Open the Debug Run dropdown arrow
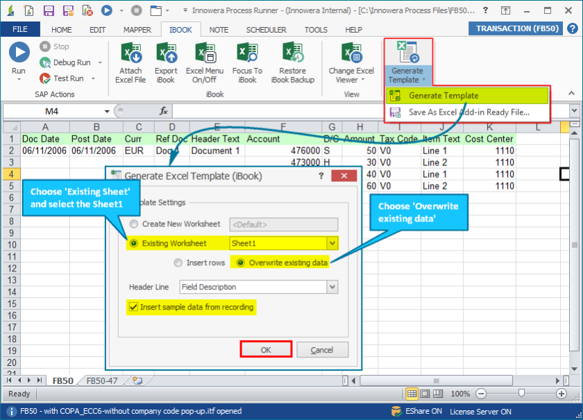The image size is (583, 420). (x=100, y=62)
